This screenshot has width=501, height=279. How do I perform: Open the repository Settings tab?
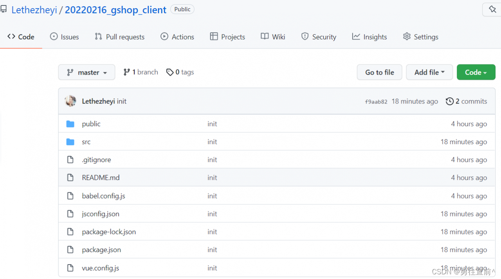click(x=421, y=37)
